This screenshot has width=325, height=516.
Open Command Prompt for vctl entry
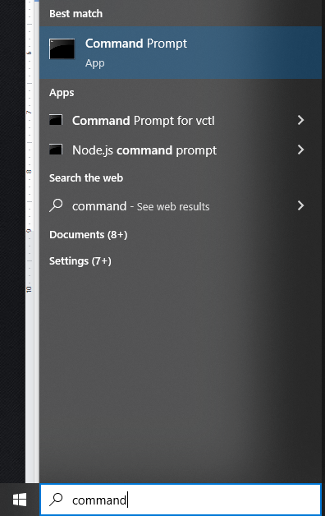181,120
